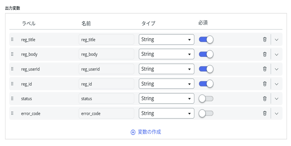Viewport: 291px width, 146px height.
Task: Click the reg_id name input field
Action: [106, 84]
